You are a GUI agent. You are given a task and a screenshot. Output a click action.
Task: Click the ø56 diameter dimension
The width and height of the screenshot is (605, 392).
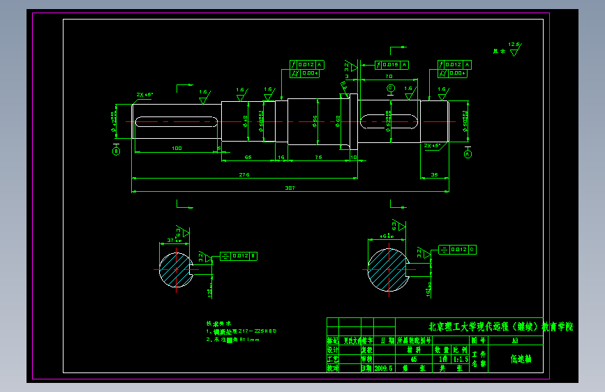315,121
